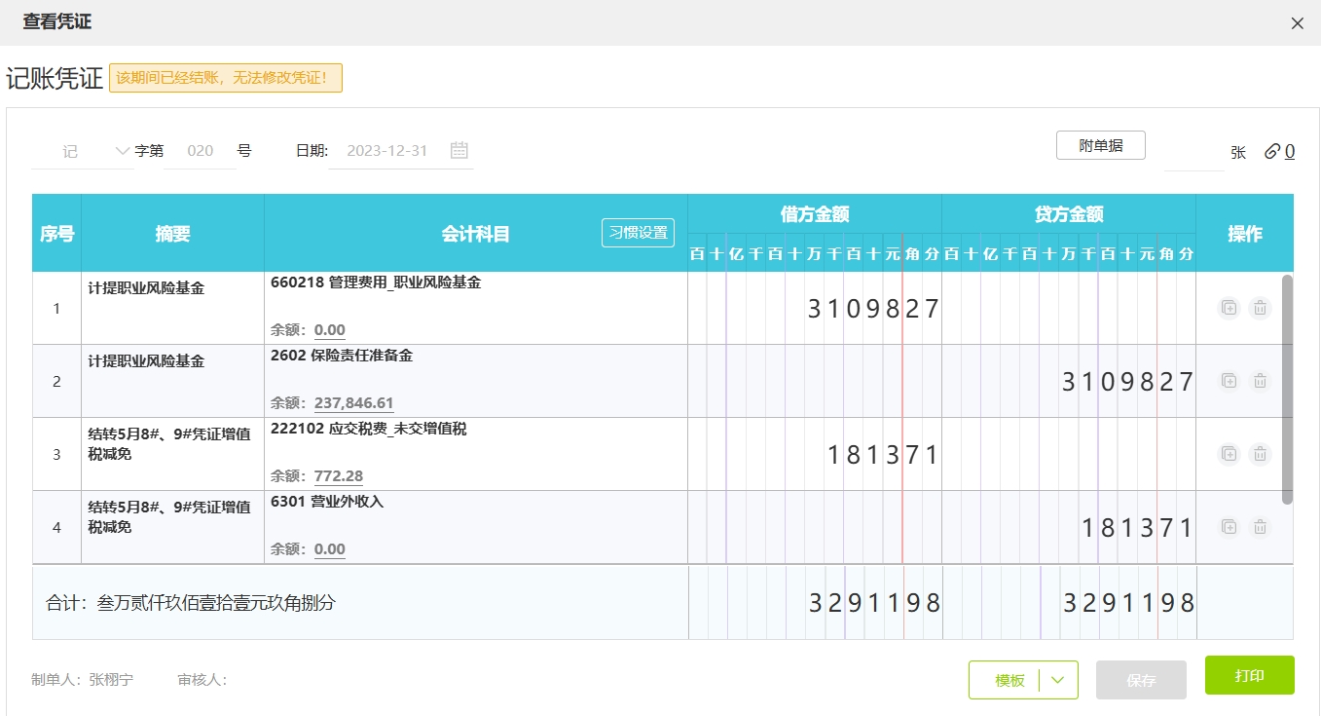Click copy row icon for row 2
This screenshot has width=1321, height=716.
click(x=1229, y=381)
